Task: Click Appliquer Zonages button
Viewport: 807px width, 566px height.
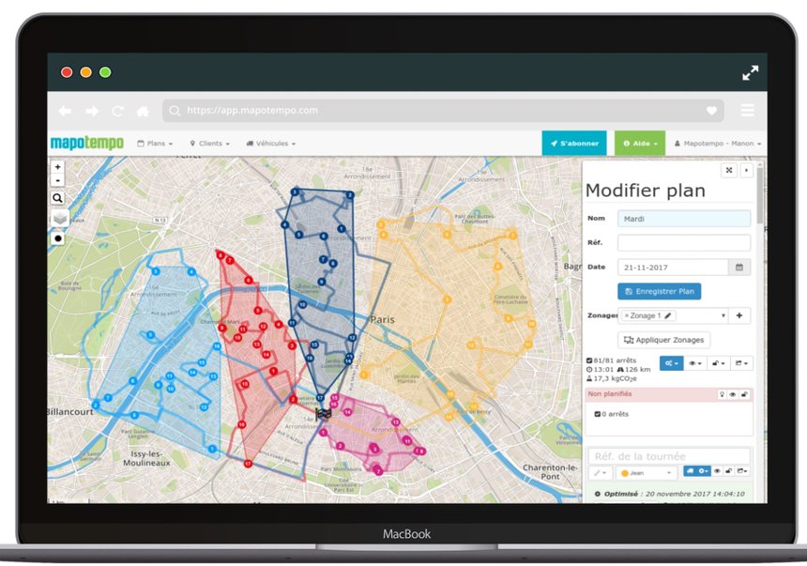Action: click(664, 340)
